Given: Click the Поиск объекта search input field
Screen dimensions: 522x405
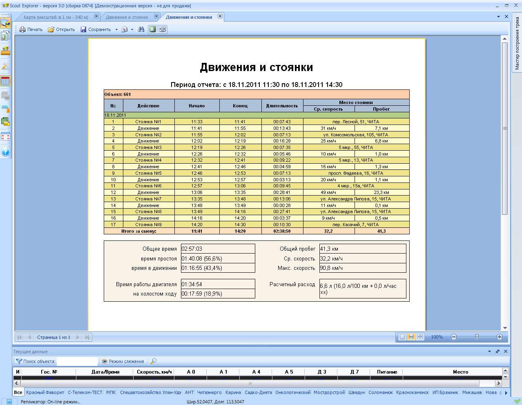Looking at the screenshot, I should point(77,361).
